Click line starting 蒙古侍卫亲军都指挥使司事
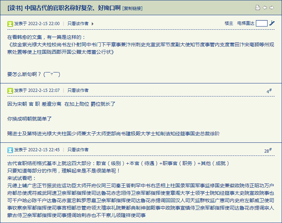 click(77, 215)
